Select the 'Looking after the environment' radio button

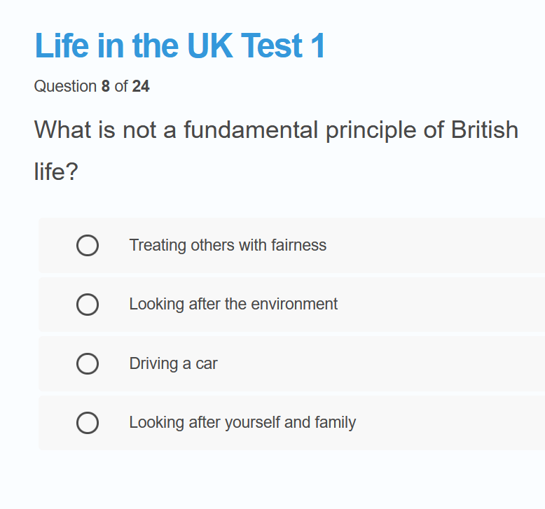click(x=88, y=305)
